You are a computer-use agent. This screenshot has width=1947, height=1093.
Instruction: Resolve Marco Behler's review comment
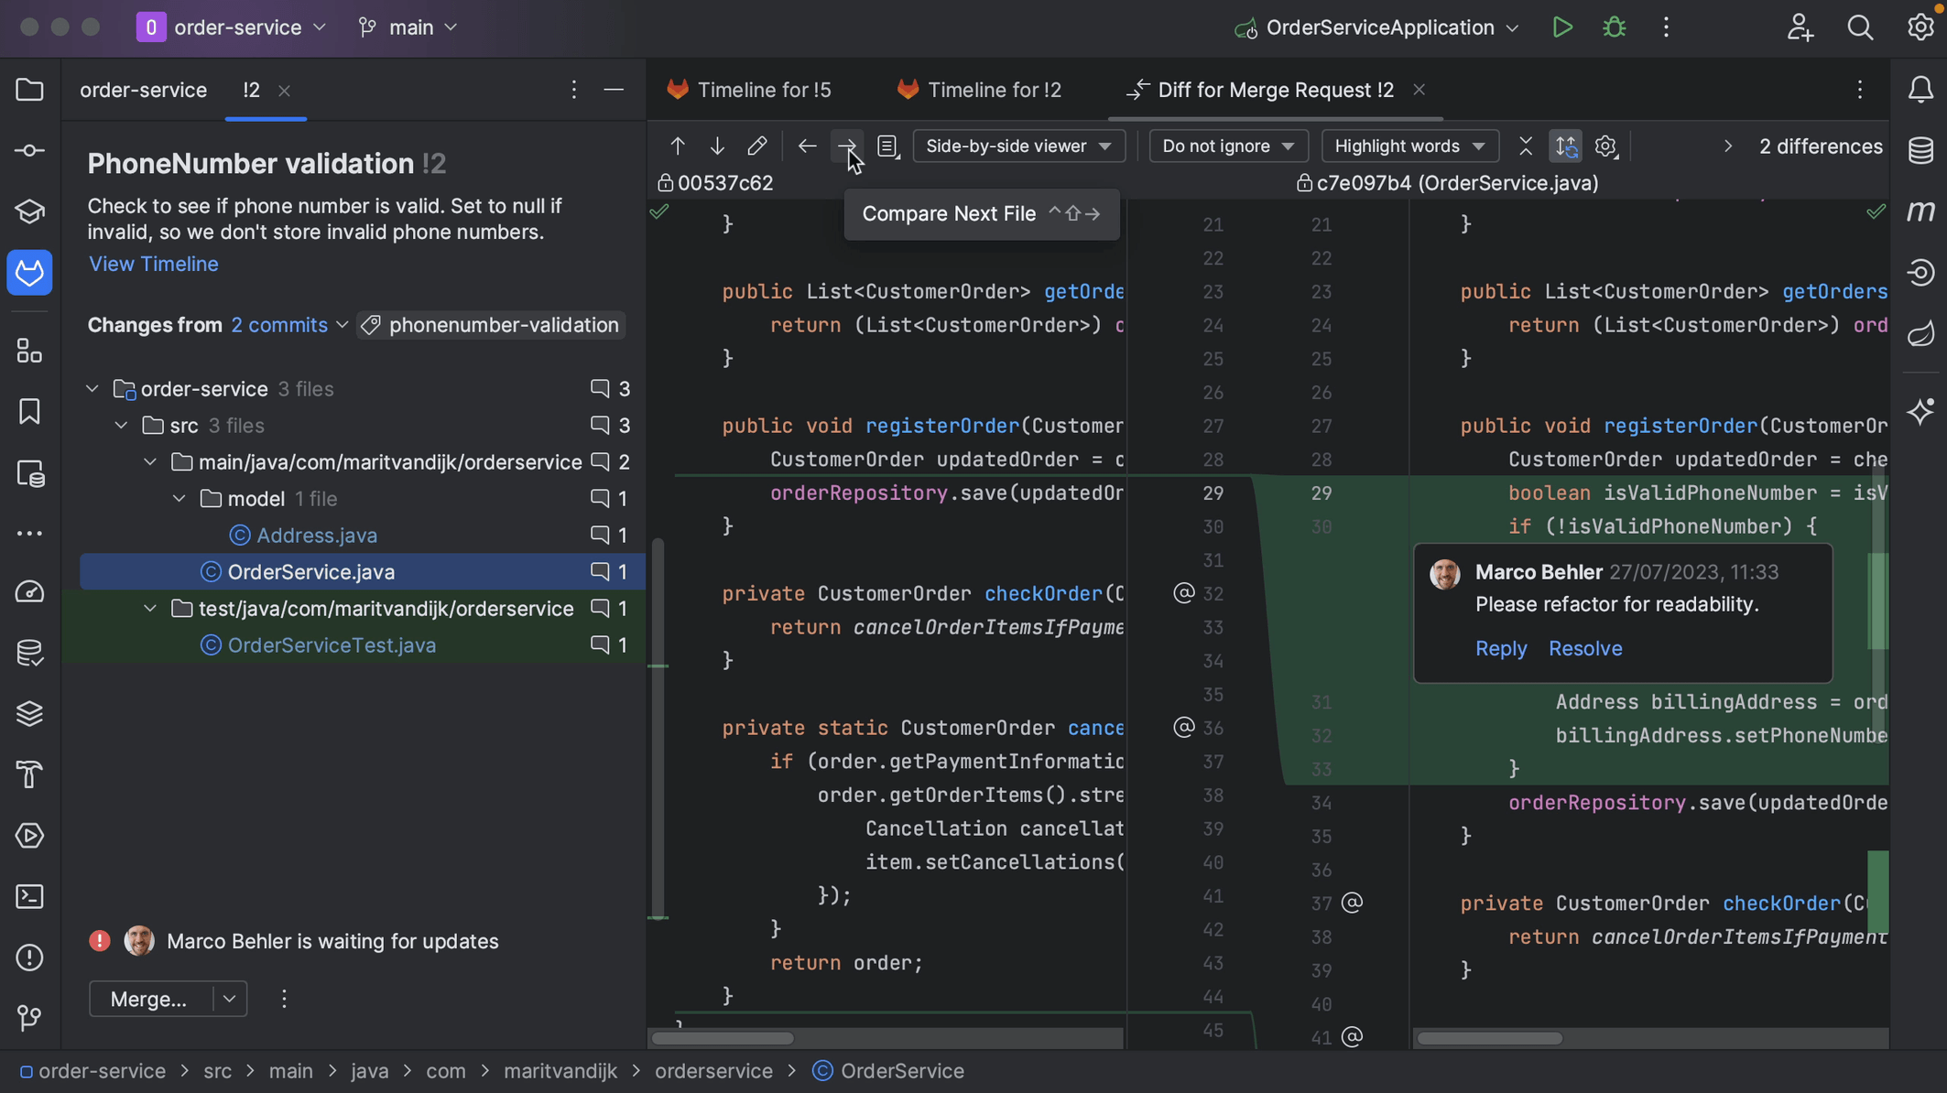pos(1584,648)
